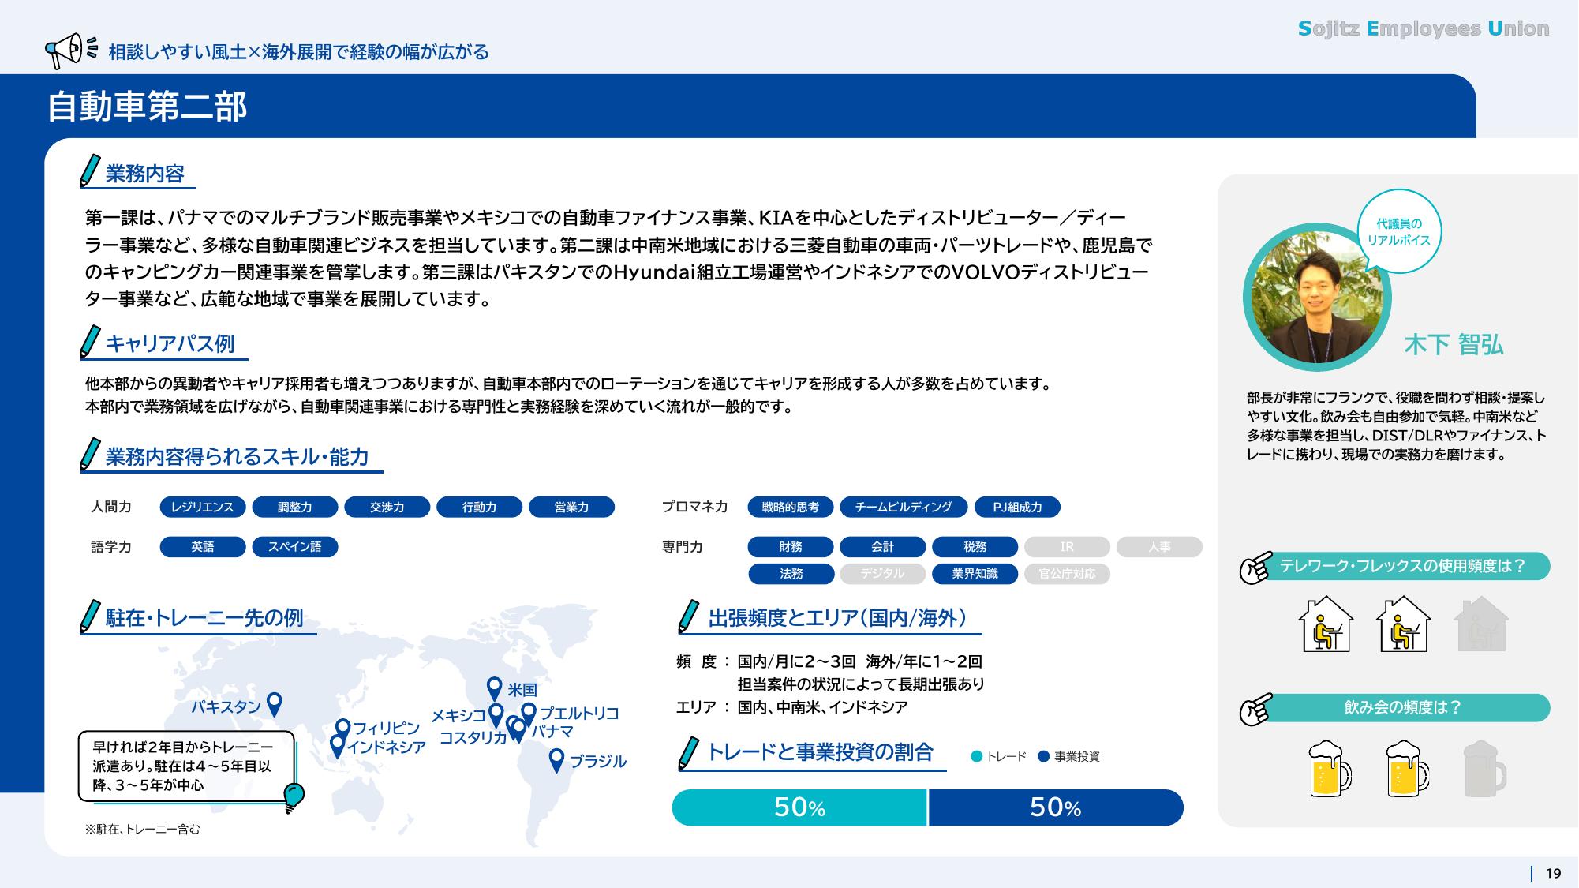Select the チームビルディング tag

904,508
